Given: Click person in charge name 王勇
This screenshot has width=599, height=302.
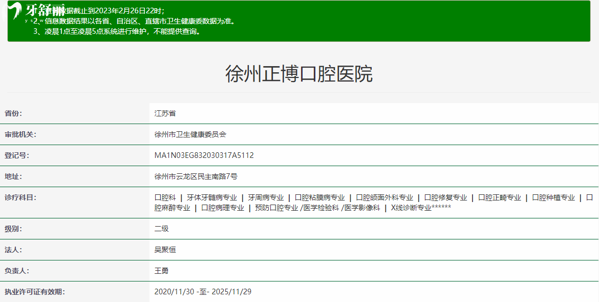Looking at the screenshot, I should [x=161, y=271].
